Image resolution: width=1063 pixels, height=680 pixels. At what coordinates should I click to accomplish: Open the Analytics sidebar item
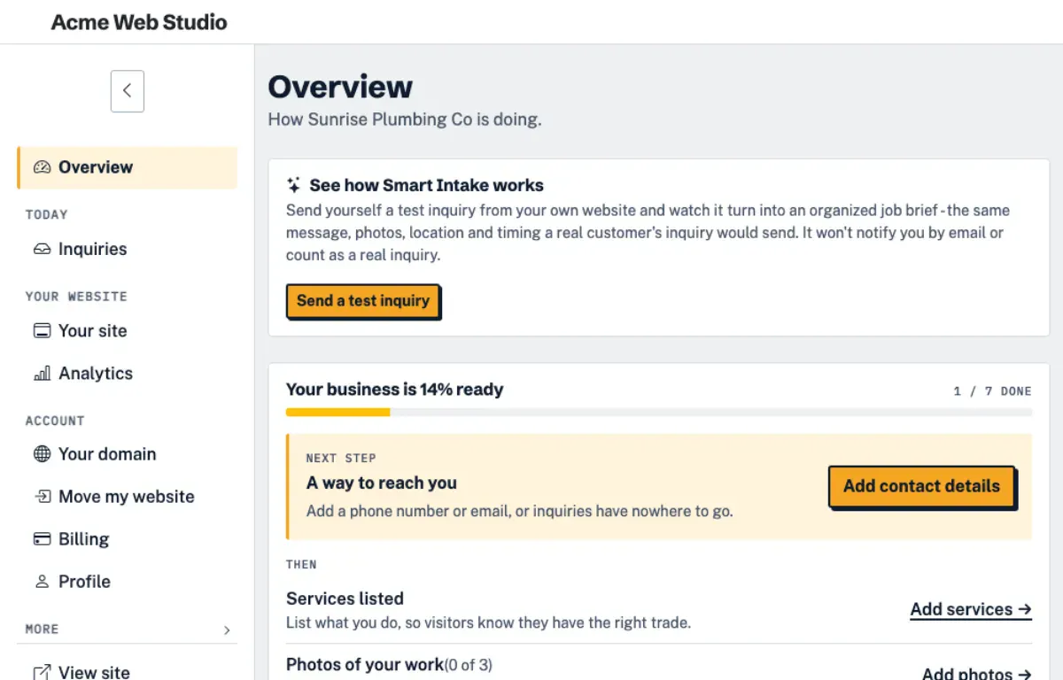pos(127,374)
